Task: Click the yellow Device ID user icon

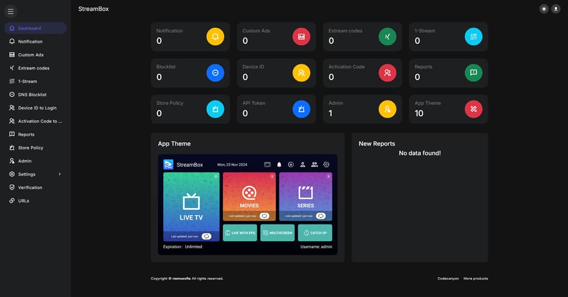Action: pyautogui.click(x=302, y=73)
